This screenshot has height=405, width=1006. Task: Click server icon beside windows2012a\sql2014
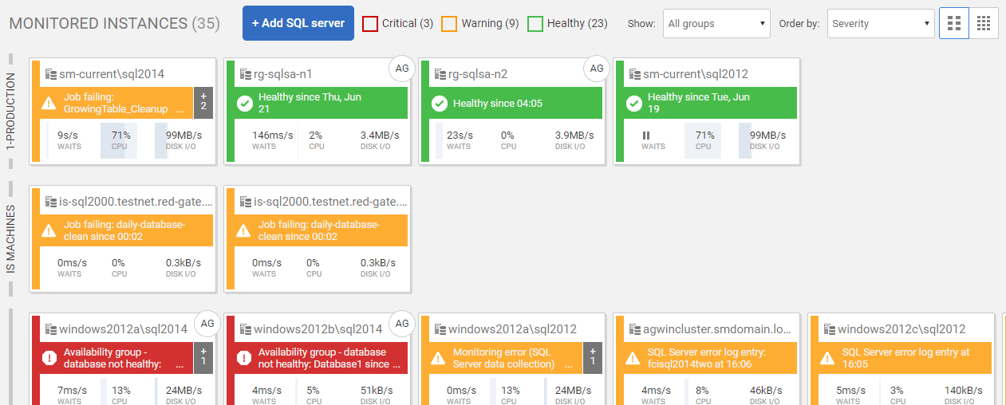50,329
